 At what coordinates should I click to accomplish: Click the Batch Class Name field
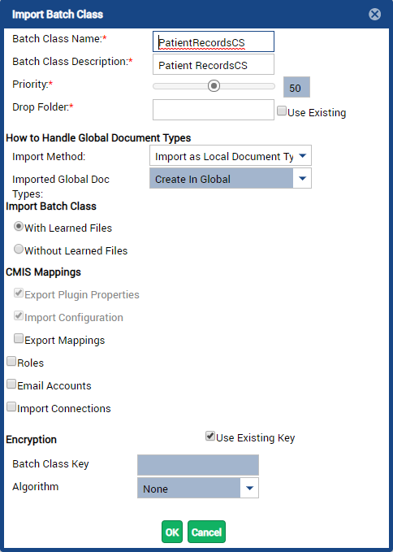click(214, 42)
